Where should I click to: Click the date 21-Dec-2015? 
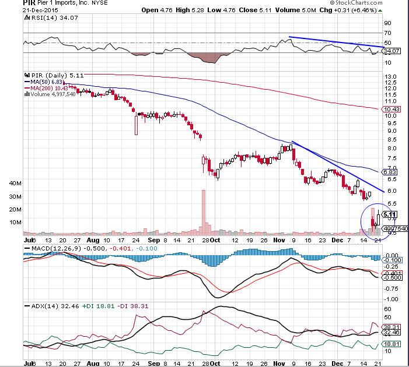click(40, 10)
